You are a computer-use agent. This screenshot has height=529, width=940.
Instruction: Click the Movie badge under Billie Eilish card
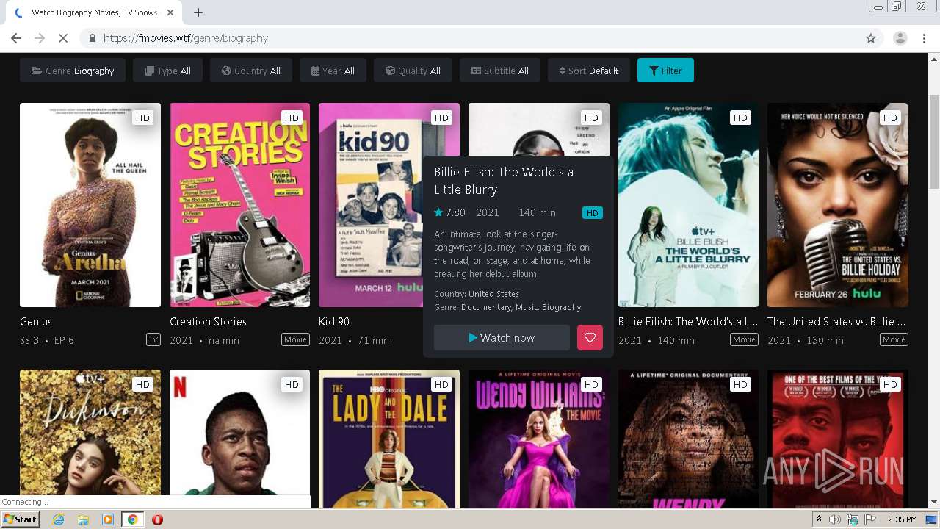coord(745,339)
